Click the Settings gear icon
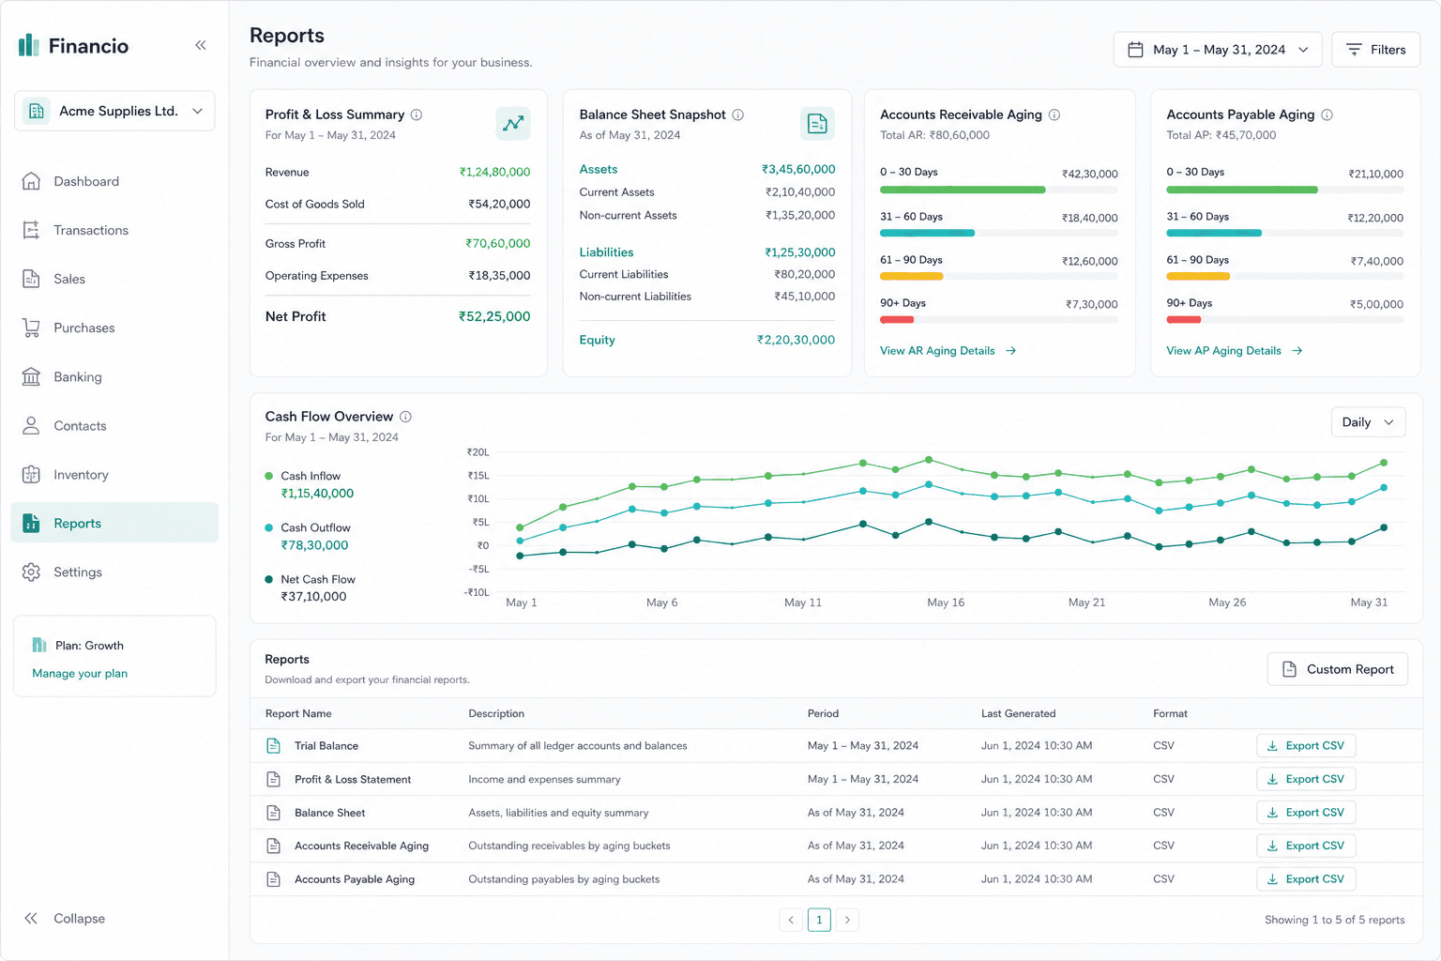 click(x=31, y=572)
